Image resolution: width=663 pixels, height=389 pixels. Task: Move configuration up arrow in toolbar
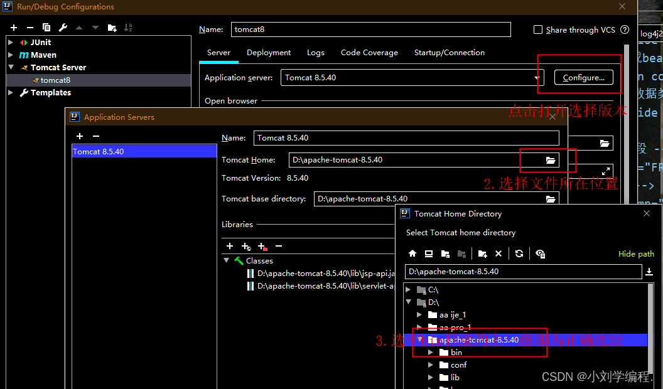pyautogui.click(x=79, y=28)
